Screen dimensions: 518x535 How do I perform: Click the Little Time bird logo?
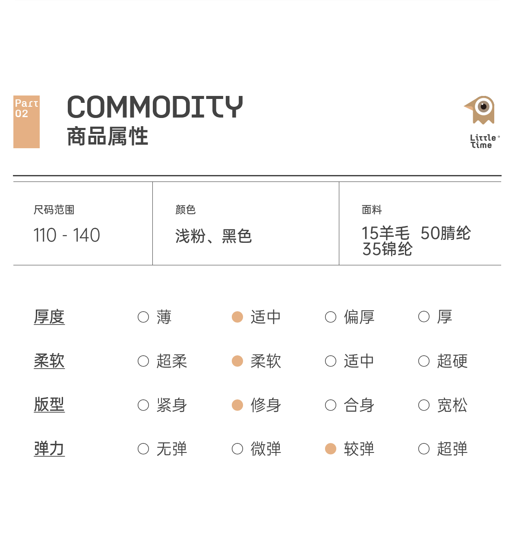[481, 111]
